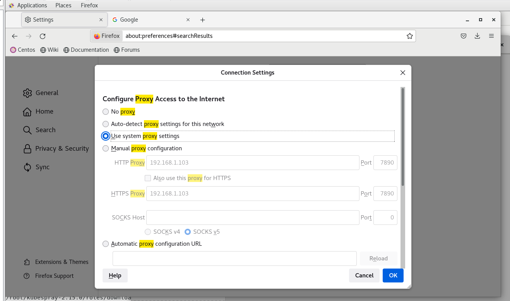Open a new browser tab
Viewport: 510px width, 301px height.
[202, 20]
